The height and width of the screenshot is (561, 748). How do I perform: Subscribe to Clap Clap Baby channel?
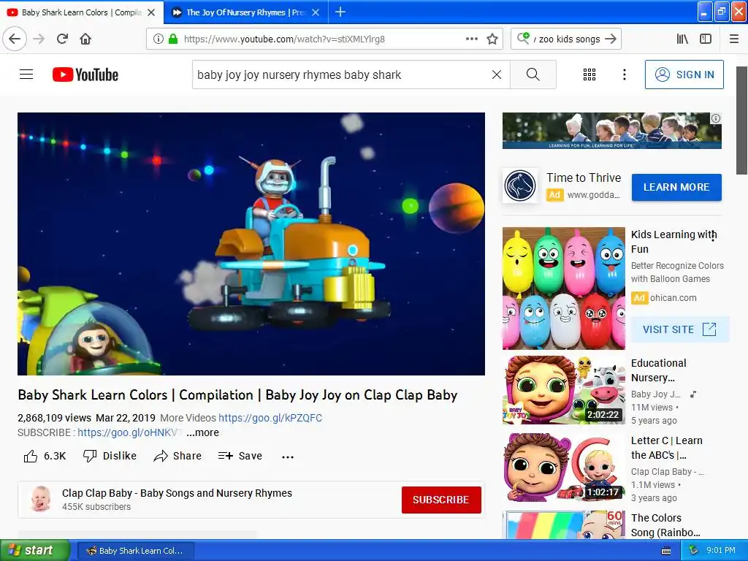[441, 500]
